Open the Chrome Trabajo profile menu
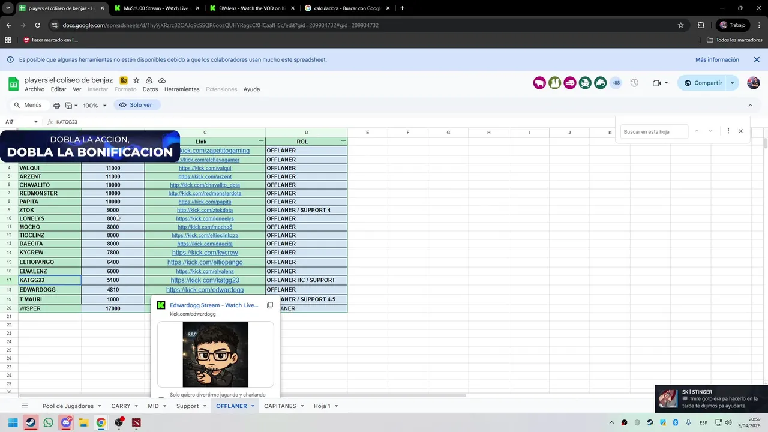The width and height of the screenshot is (768, 432). (732, 25)
